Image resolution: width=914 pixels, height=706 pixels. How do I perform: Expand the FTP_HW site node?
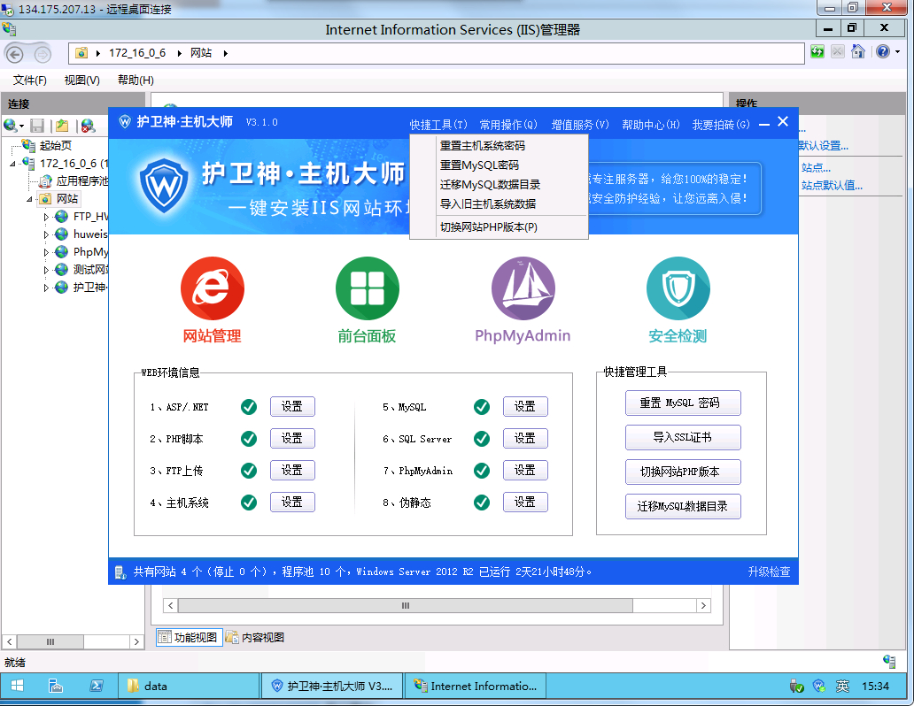46,217
